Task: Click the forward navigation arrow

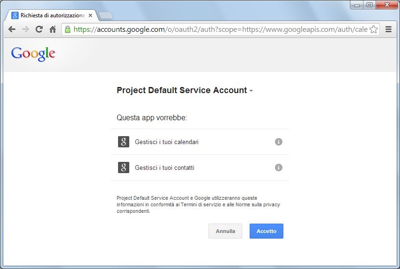Action: point(25,29)
